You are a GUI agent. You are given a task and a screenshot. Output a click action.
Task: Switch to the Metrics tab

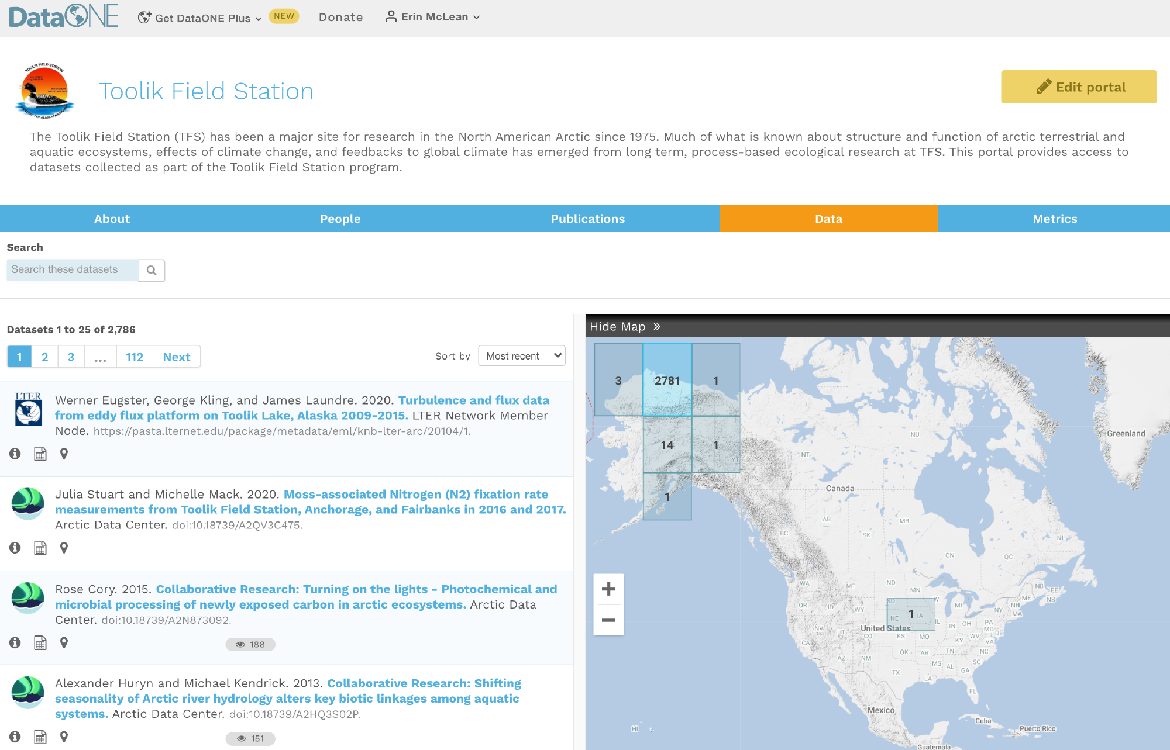[1054, 219]
